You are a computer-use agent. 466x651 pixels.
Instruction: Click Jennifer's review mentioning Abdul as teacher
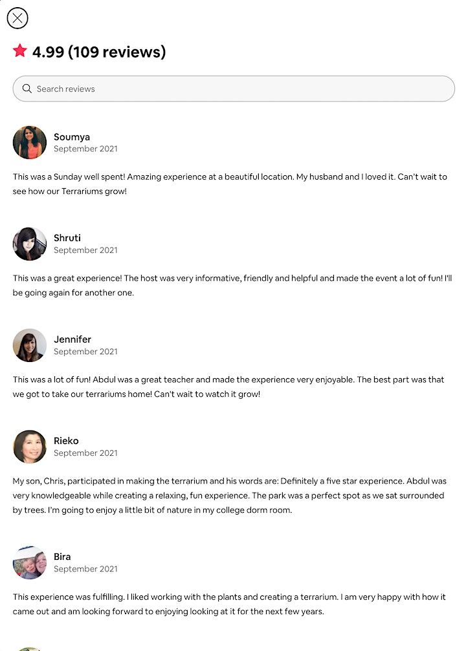[x=228, y=387]
